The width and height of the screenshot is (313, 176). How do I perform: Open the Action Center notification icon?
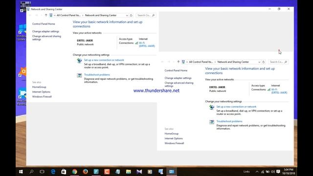[x=278, y=172]
